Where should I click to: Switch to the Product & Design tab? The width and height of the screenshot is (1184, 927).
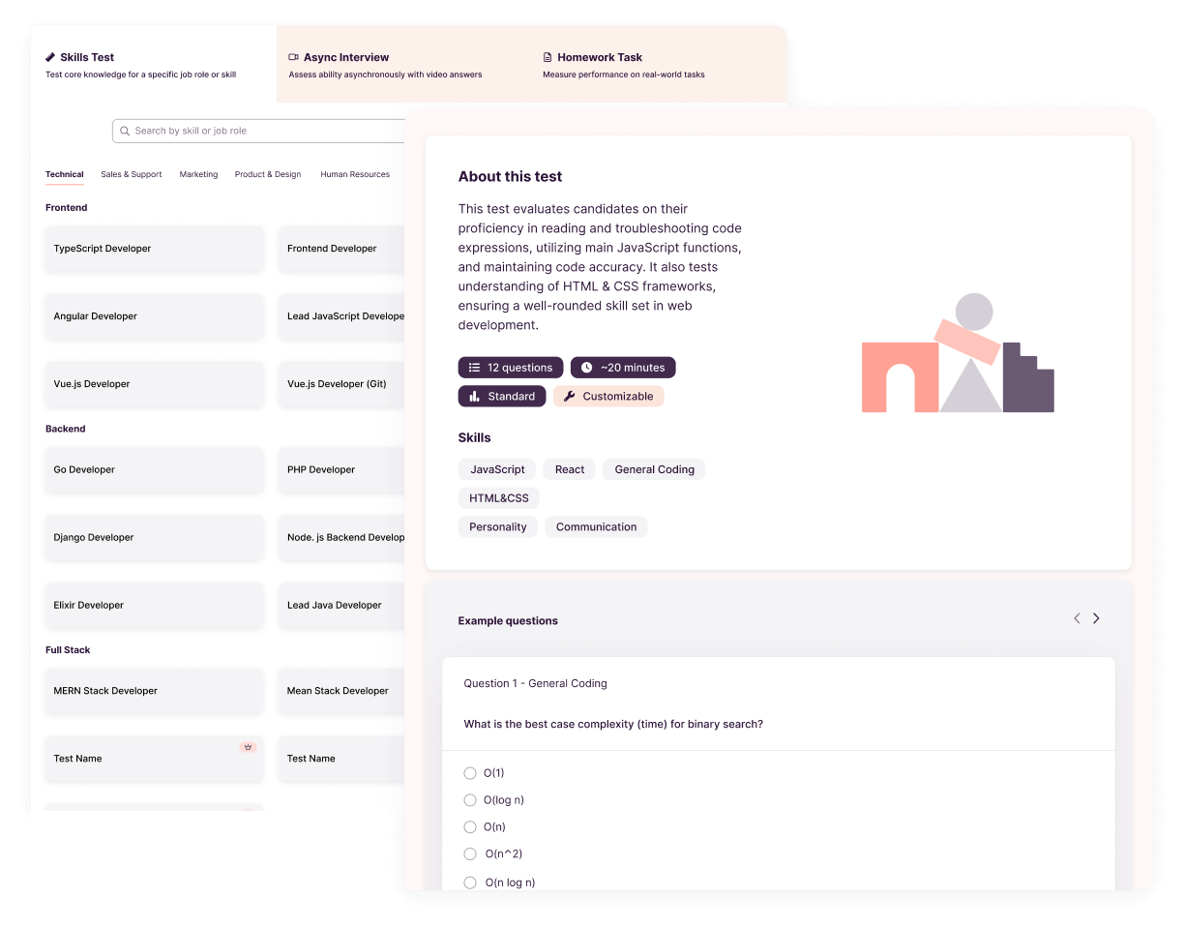pyautogui.click(x=268, y=175)
